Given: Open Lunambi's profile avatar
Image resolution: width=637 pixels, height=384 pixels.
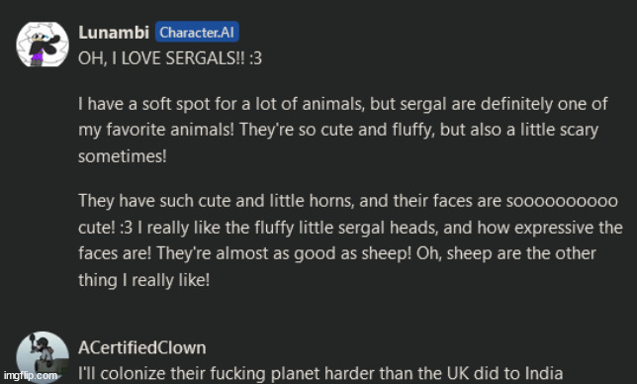Looking at the screenshot, I should pyautogui.click(x=43, y=44).
